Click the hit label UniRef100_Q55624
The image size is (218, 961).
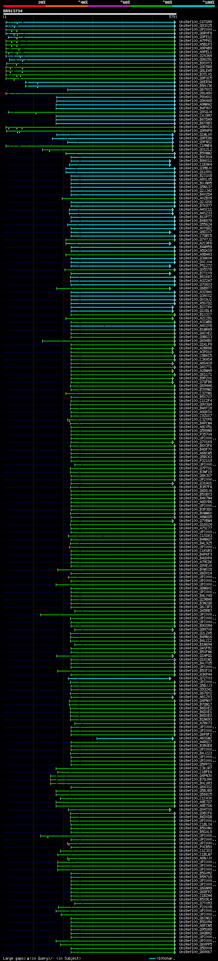[196, 225]
